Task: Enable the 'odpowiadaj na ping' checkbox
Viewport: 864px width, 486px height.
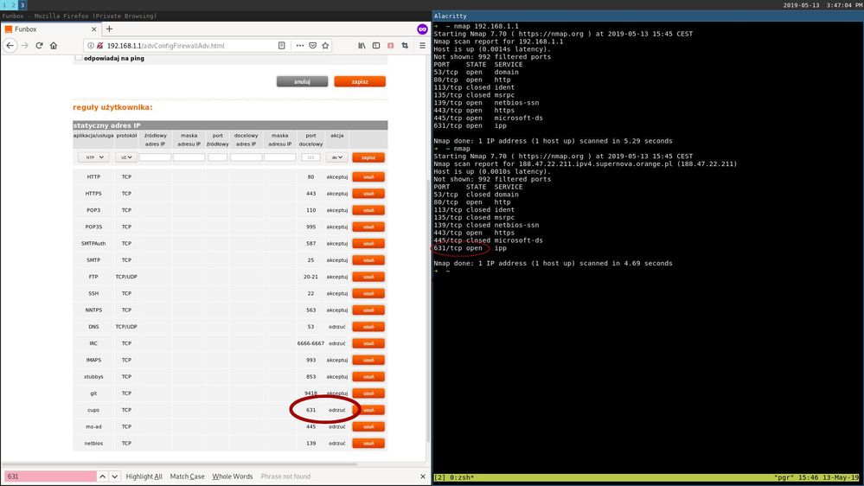Action: 78,58
